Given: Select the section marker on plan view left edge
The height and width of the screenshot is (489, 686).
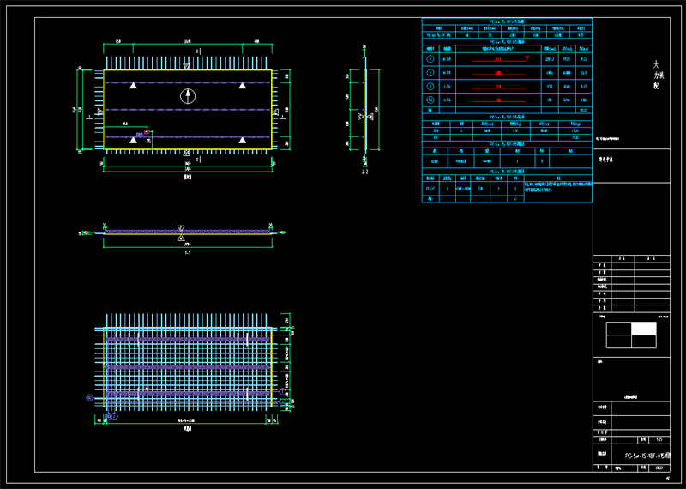Looking at the screenshot, I should [x=100, y=112].
